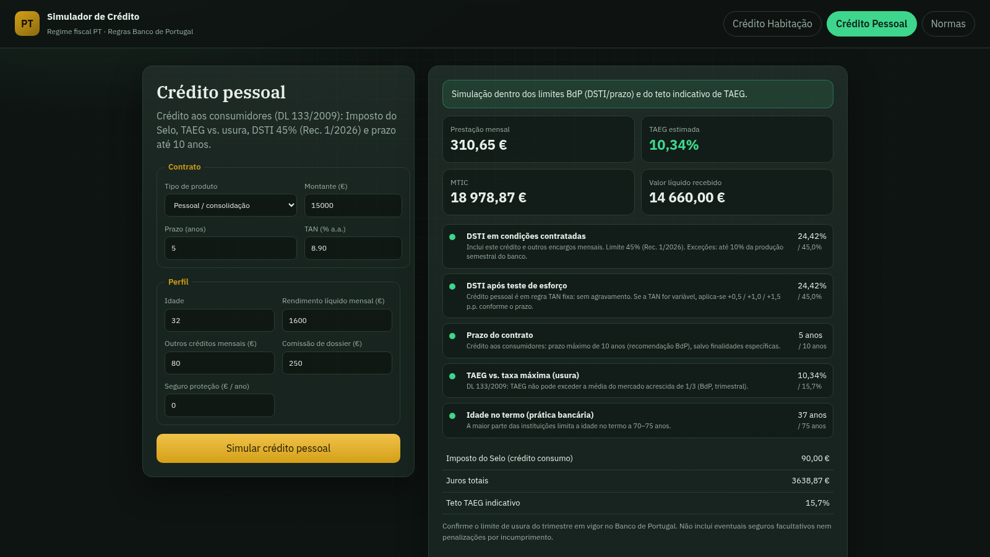This screenshot has height=557, width=990.
Task: Click the Simulador de Crédito title
Action: click(x=93, y=17)
